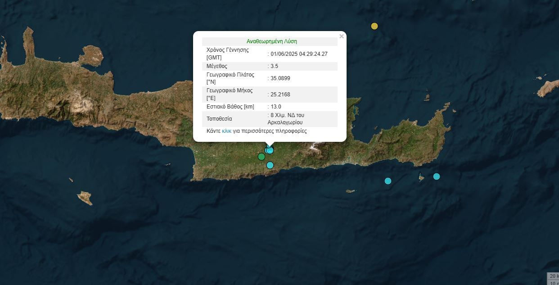Click Gavdos island southwest of Crete
Image resolution: width=559 pixels, height=285 pixels.
pyautogui.click(x=85, y=197)
